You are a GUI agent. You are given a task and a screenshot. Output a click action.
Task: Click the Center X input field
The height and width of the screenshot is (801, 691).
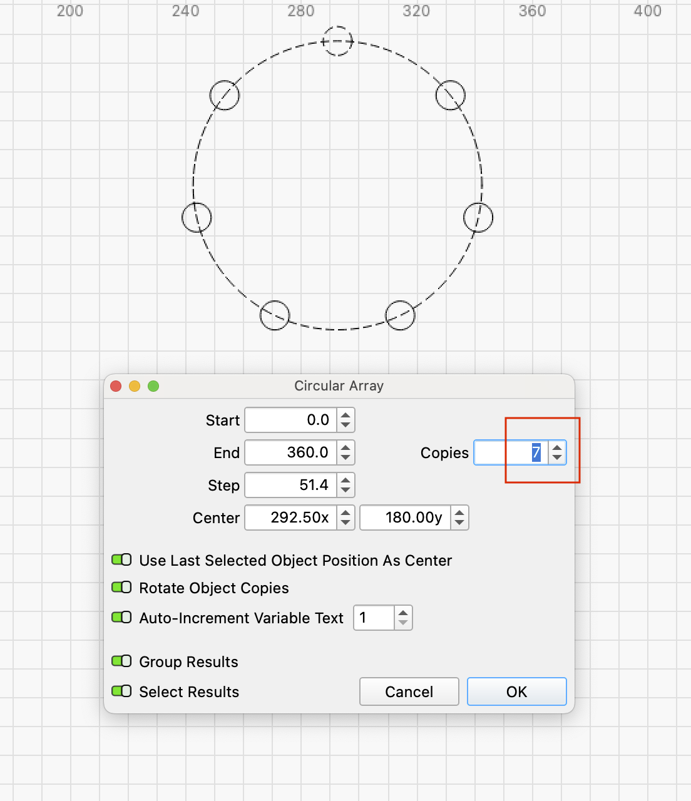(x=291, y=518)
